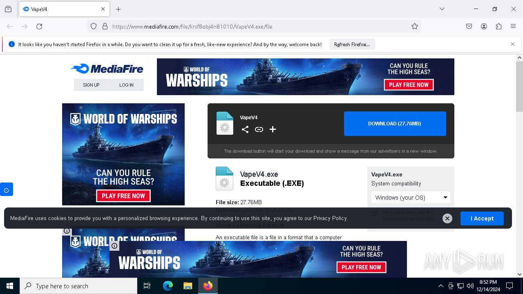The height and width of the screenshot is (294, 523).
Task: Click the MediaFire logo
Action: click(x=107, y=69)
